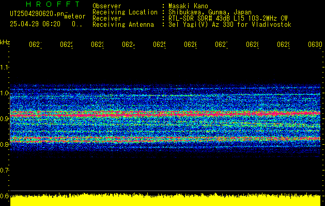
Task: Click the Receiving Antenna label
Action: (123, 25)
